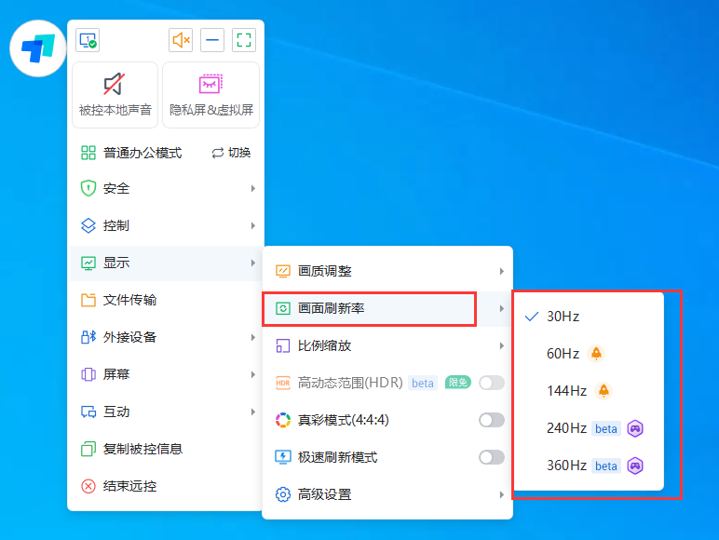Expand the 互动 submenu arrow
This screenshot has height=540, width=719.
tap(252, 412)
